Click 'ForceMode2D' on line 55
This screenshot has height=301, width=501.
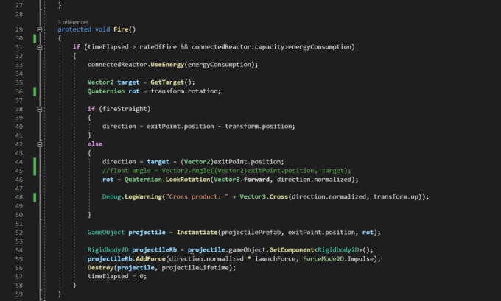(x=323, y=258)
